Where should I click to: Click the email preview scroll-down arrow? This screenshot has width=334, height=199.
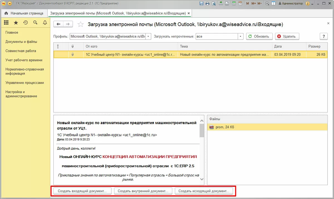pyautogui.click(x=202, y=180)
